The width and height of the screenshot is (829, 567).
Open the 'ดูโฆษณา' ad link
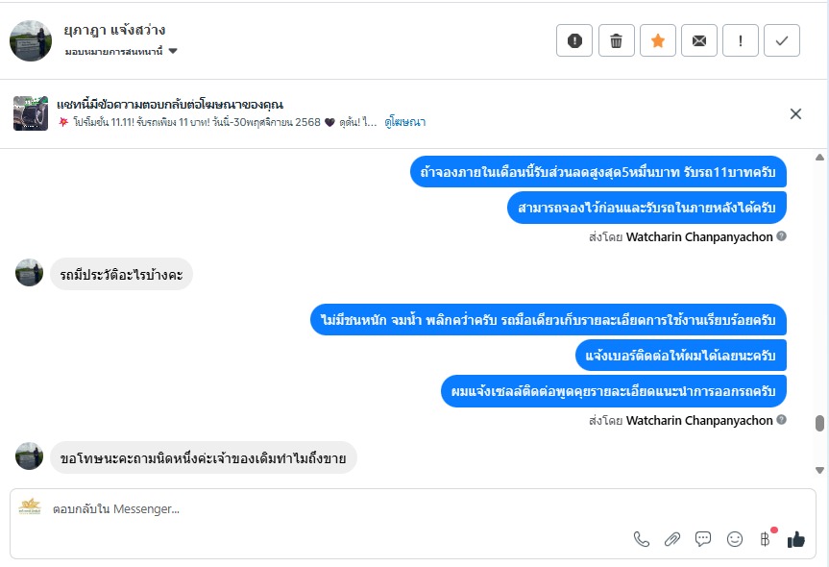404,122
